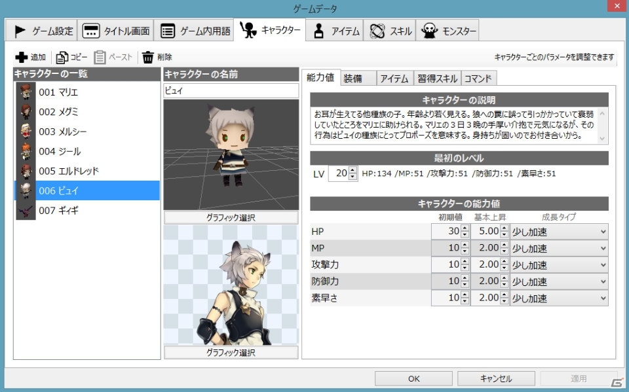Screen dimensions: 629x392
Task: Select character 004 ジール in the list
Action: [87, 151]
